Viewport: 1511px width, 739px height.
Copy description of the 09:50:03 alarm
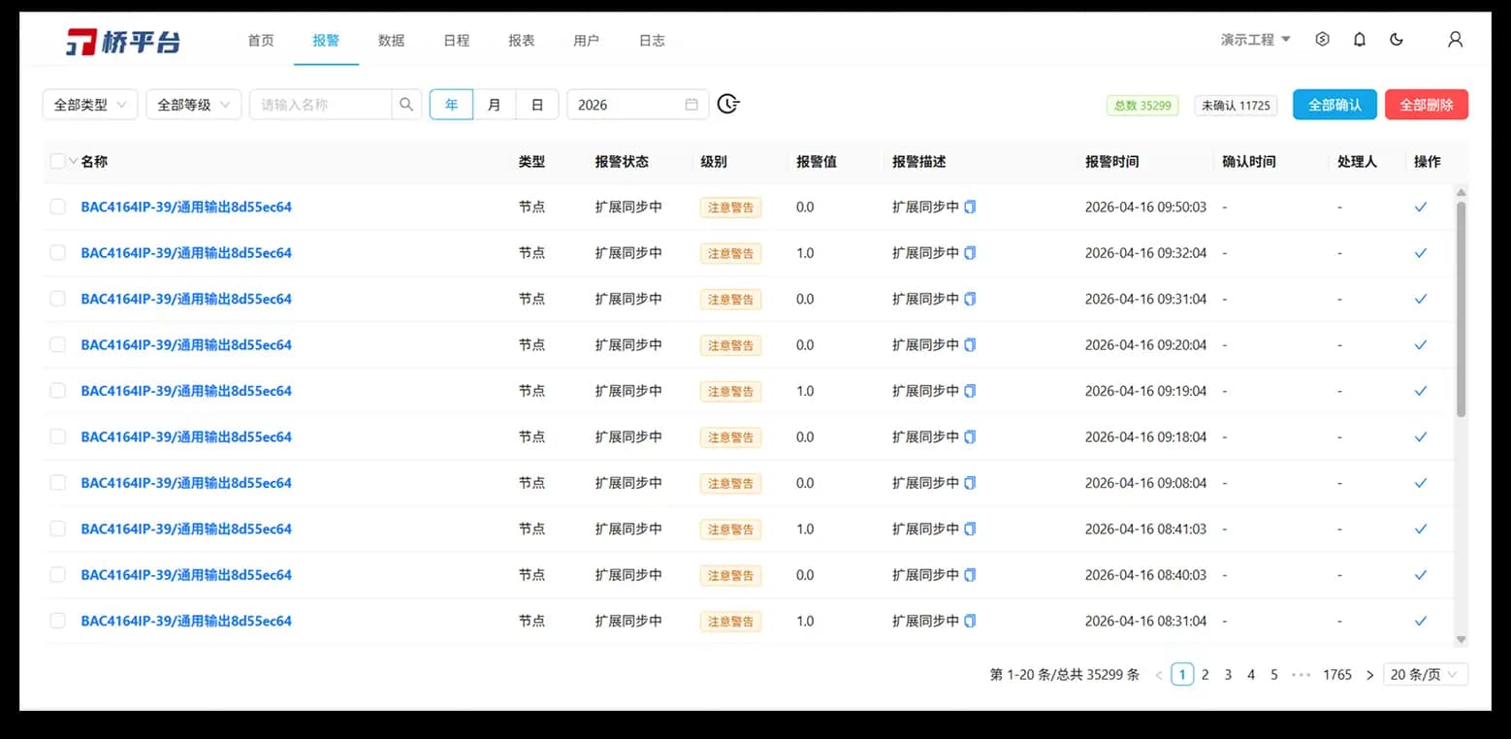[x=970, y=207]
